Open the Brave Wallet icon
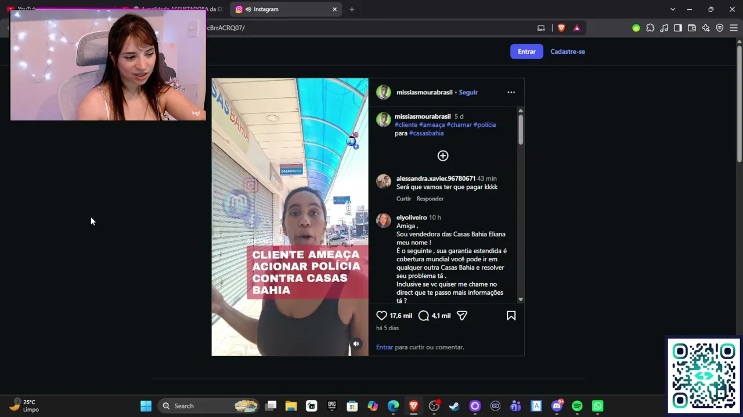Screen dimensions: 743x417 [692, 28]
